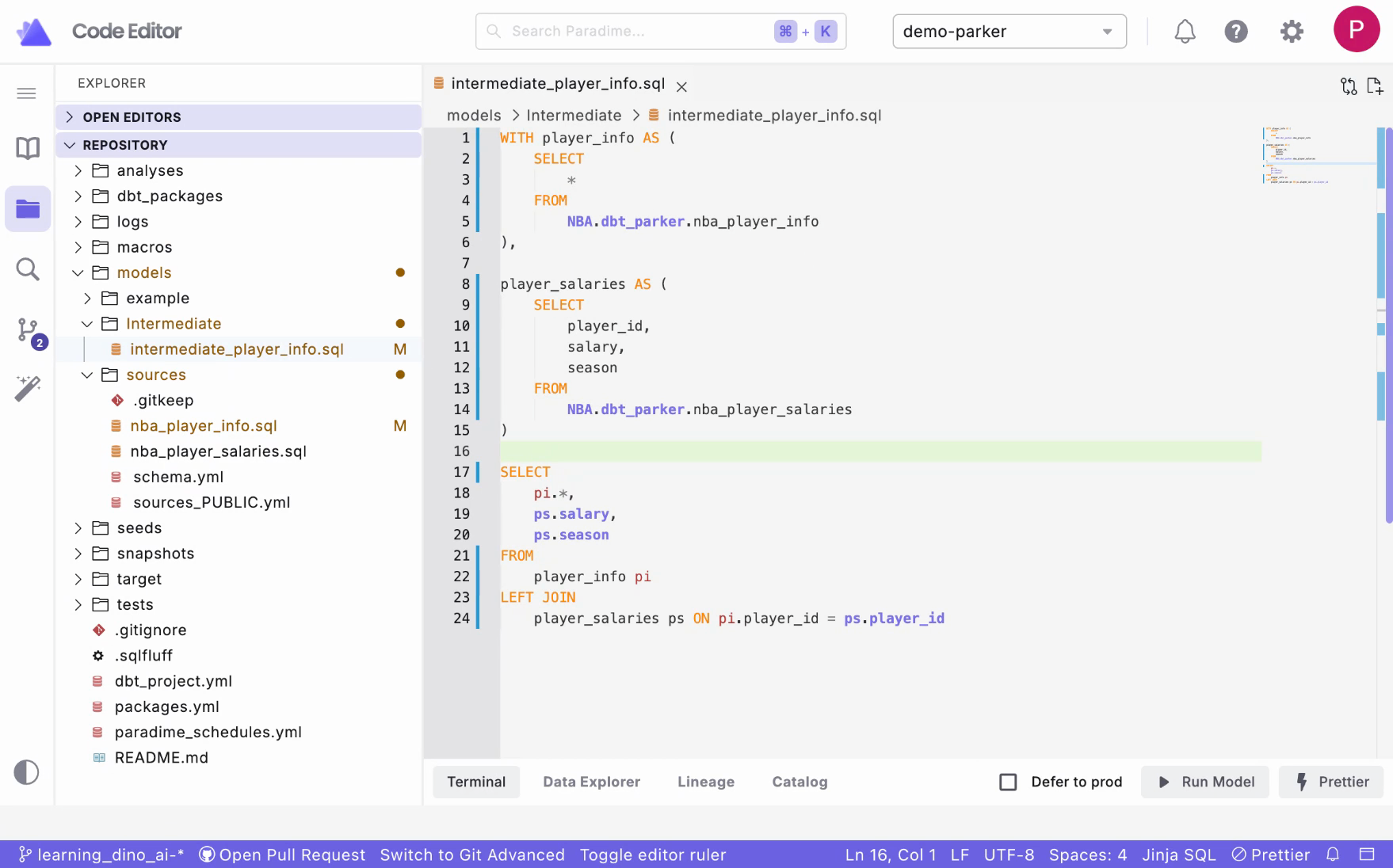Click the learning_dino_ai branch indicator
This screenshot has height=868, width=1393.
pos(101,855)
